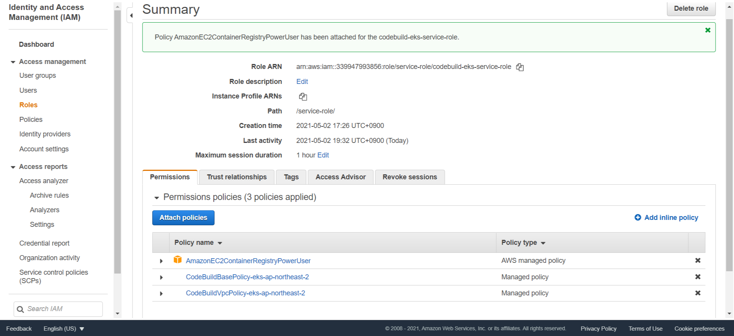Click the Creation time value 2021-05-02 17:26

tap(340, 126)
